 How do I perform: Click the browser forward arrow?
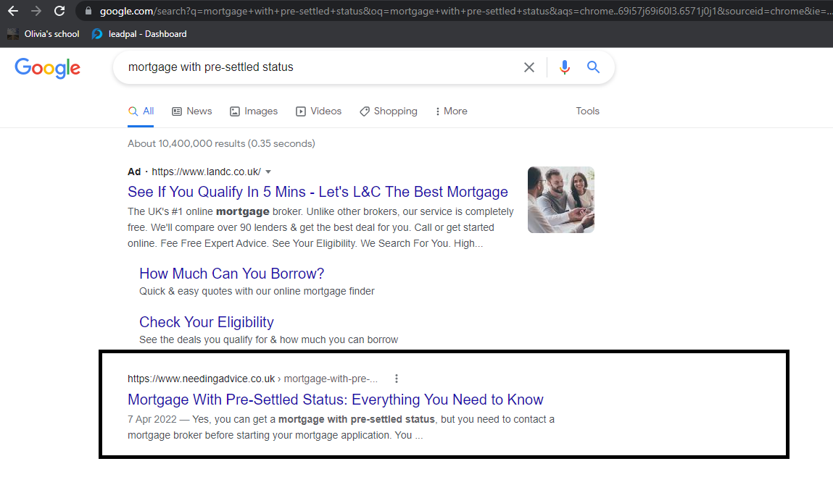tap(36, 11)
